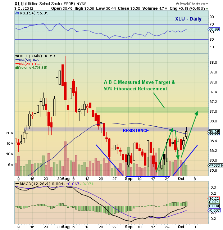223x230 pixels.
Task: Click the green up-triangle after the Chg value
Action: pyautogui.click(x=207, y=9)
